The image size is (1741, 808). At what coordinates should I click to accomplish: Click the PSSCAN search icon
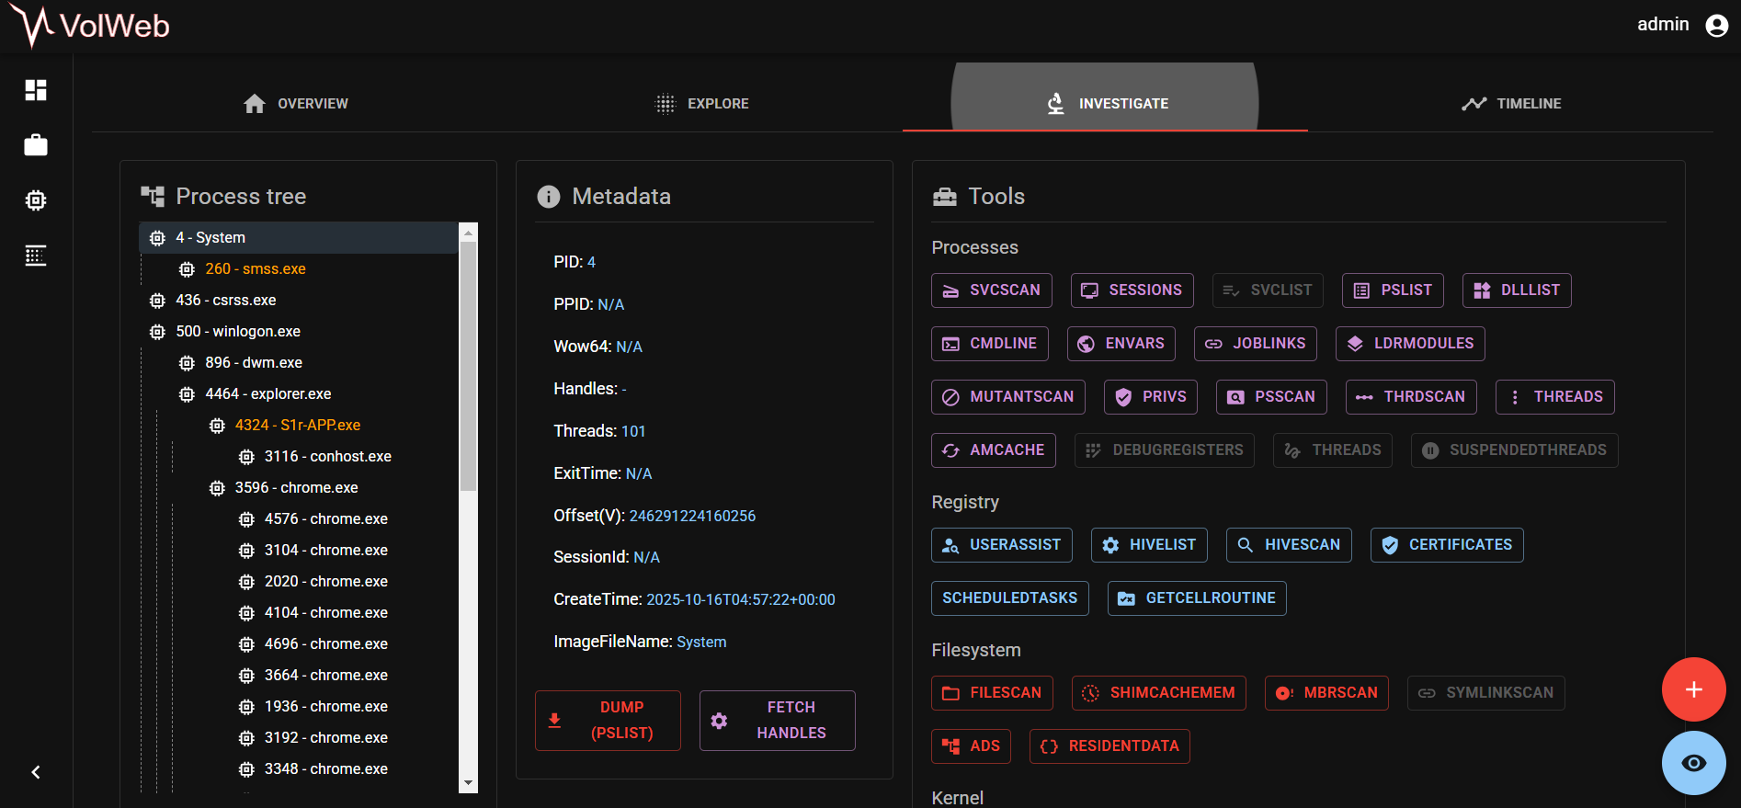click(1235, 397)
